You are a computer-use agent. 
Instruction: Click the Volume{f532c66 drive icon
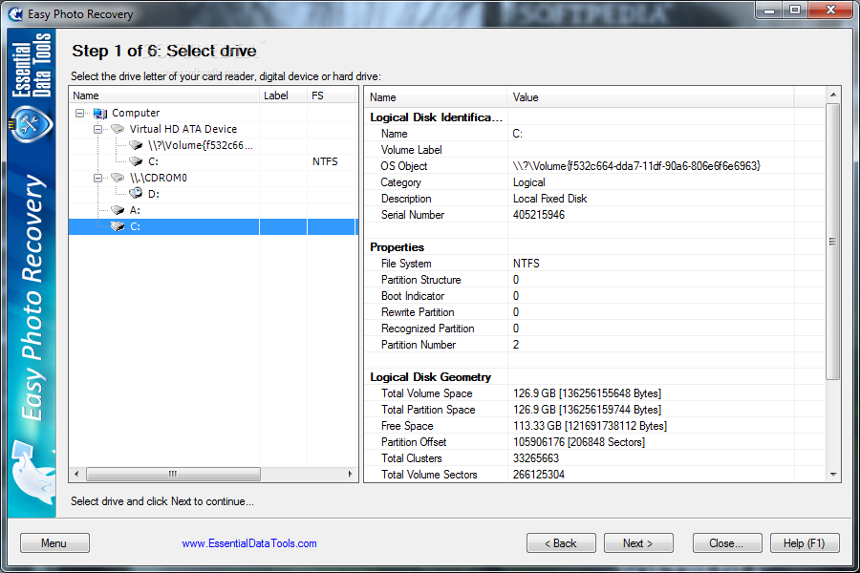136,145
